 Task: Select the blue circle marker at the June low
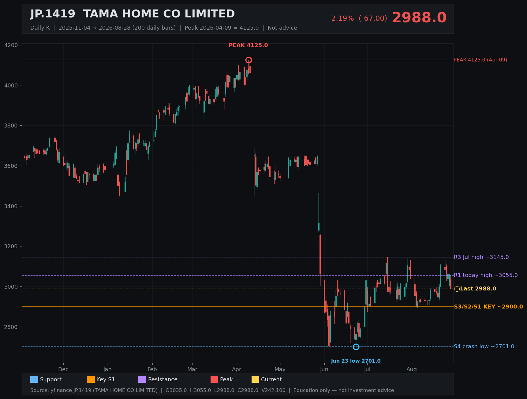(x=356, y=347)
